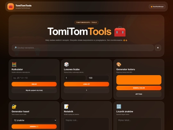Click the TOMITOMGROUPS • TOOLS badge

tap(86, 22)
